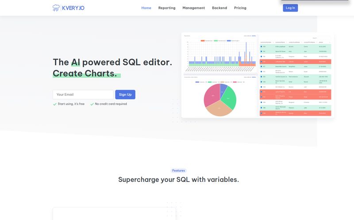The height and width of the screenshot is (220, 354).
Task: Click the checkmark beside 'No credit card required'
Action: (92, 104)
